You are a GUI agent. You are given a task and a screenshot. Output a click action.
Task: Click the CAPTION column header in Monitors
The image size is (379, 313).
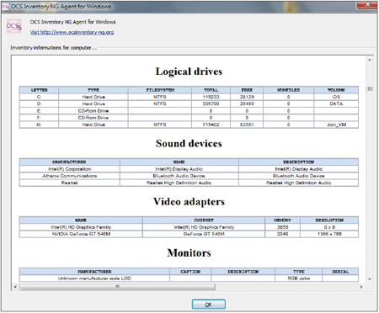[x=190, y=272]
